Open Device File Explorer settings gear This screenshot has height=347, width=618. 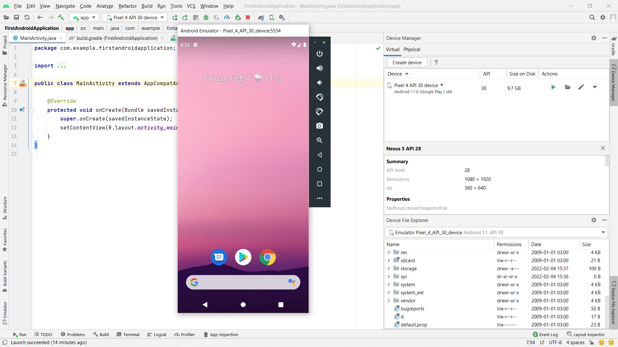coord(594,220)
